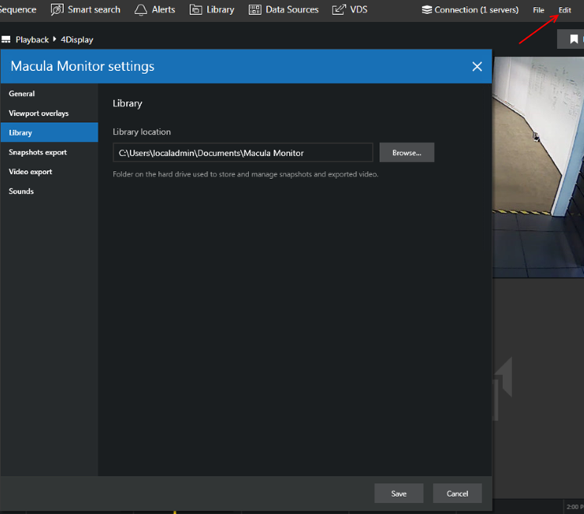Open the Library view in top bar
This screenshot has height=514, width=584.
click(212, 9)
